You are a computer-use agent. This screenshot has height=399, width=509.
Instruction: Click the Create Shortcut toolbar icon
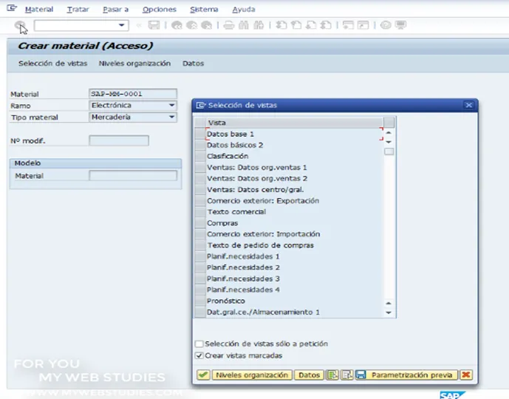click(363, 25)
